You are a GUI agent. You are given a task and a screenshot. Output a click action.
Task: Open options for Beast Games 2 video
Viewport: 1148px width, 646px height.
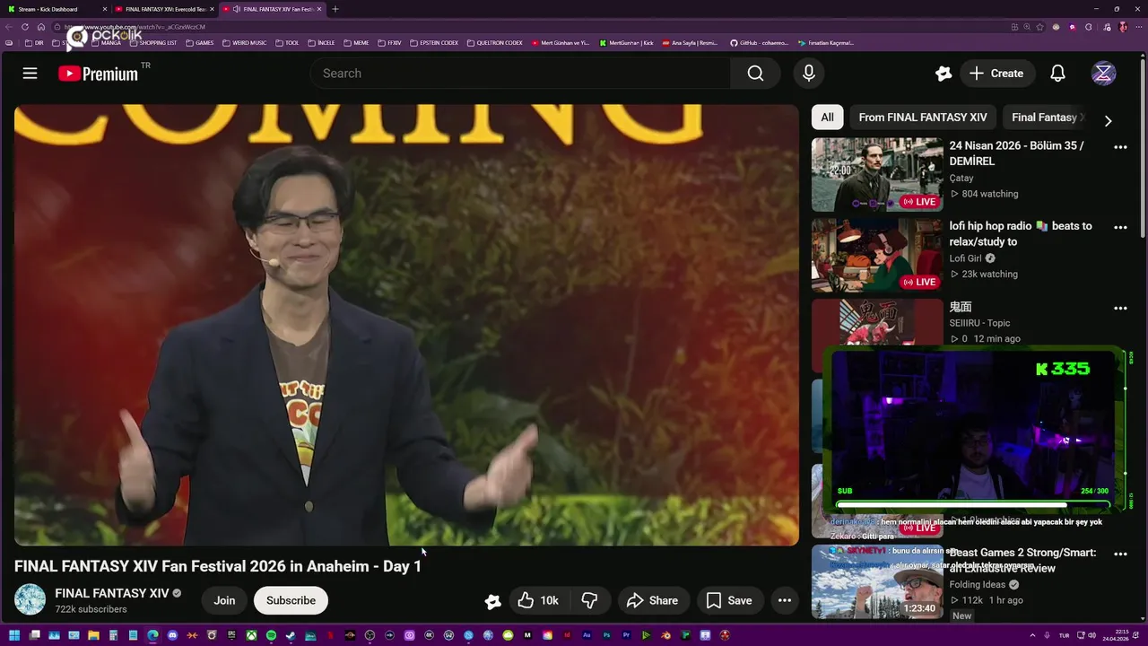pos(1120,554)
